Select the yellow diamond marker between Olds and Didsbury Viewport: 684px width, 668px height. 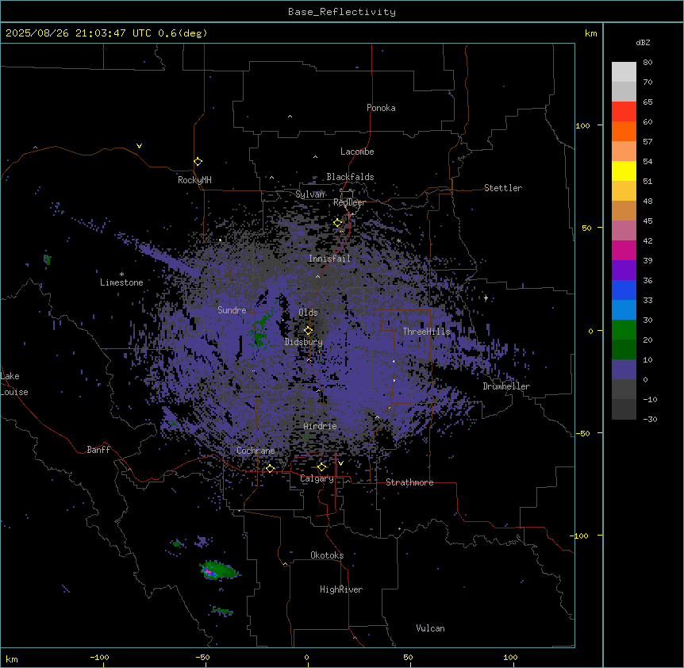click(x=309, y=331)
